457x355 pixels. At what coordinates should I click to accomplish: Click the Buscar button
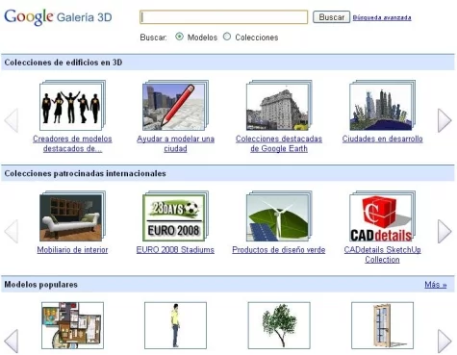click(x=331, y=17)
